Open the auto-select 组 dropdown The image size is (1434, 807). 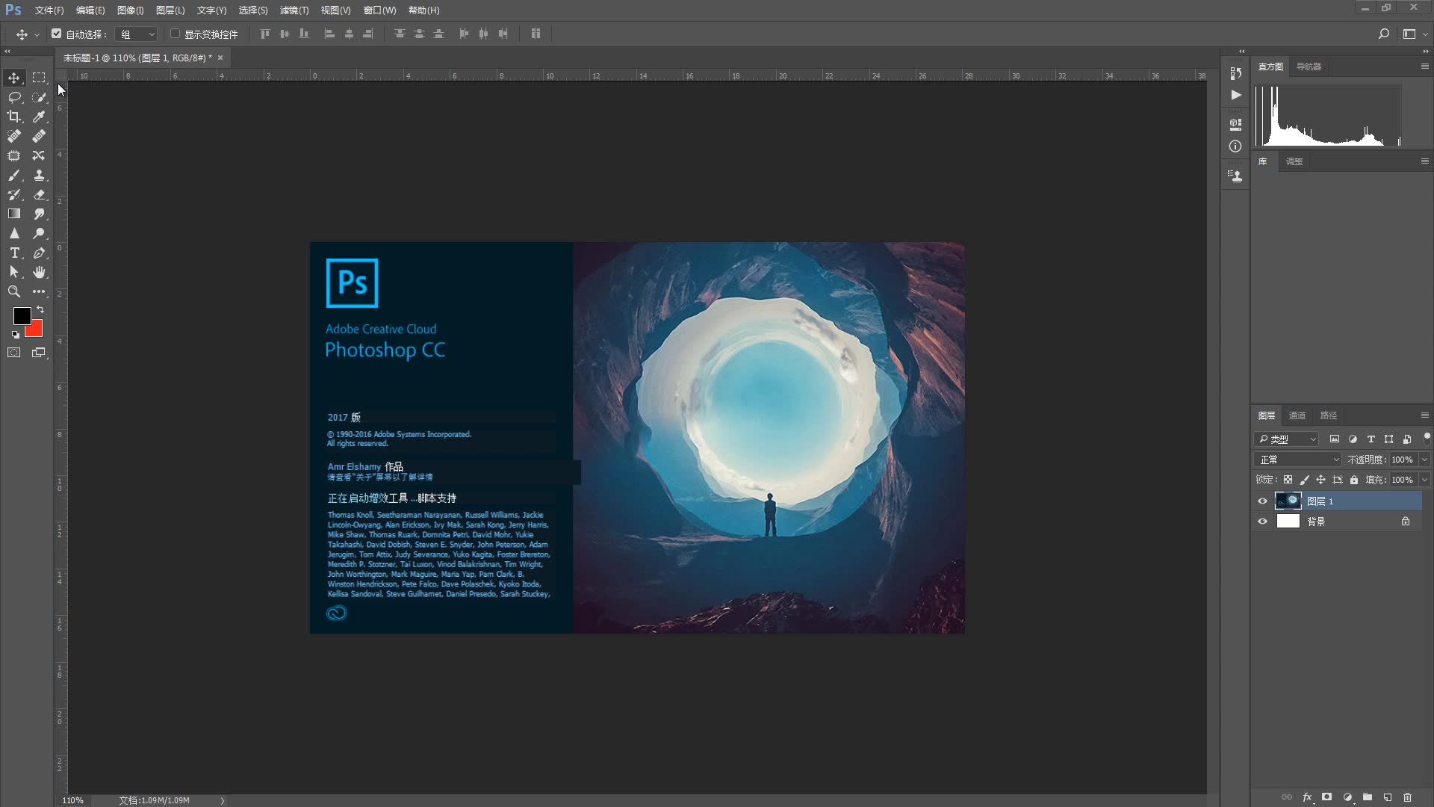pyautogui.click(x=138, y=34)
